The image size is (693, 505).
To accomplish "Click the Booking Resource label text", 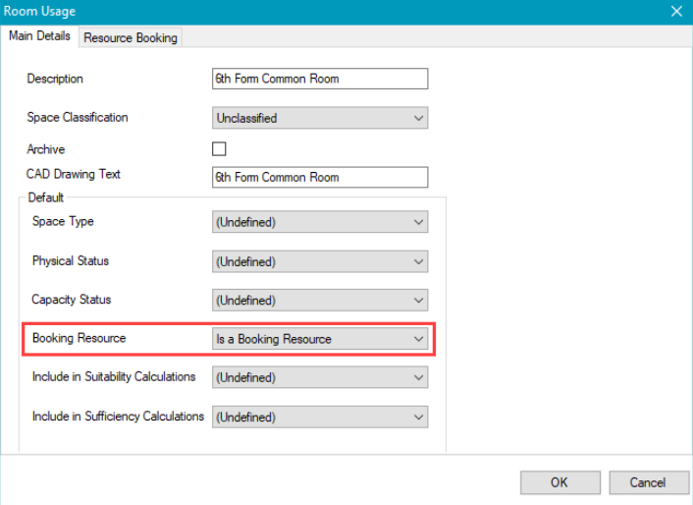I will click(x=79, y=338).
